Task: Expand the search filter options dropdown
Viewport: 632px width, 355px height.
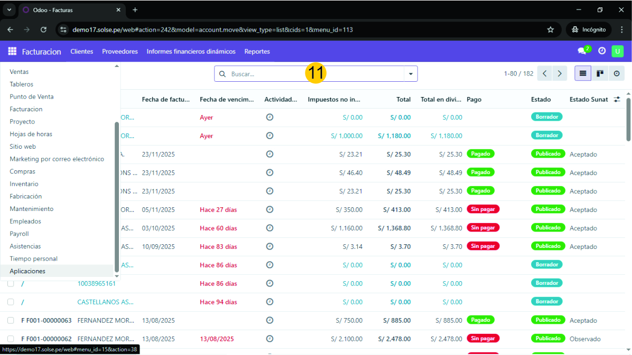Action: (411, 74)
